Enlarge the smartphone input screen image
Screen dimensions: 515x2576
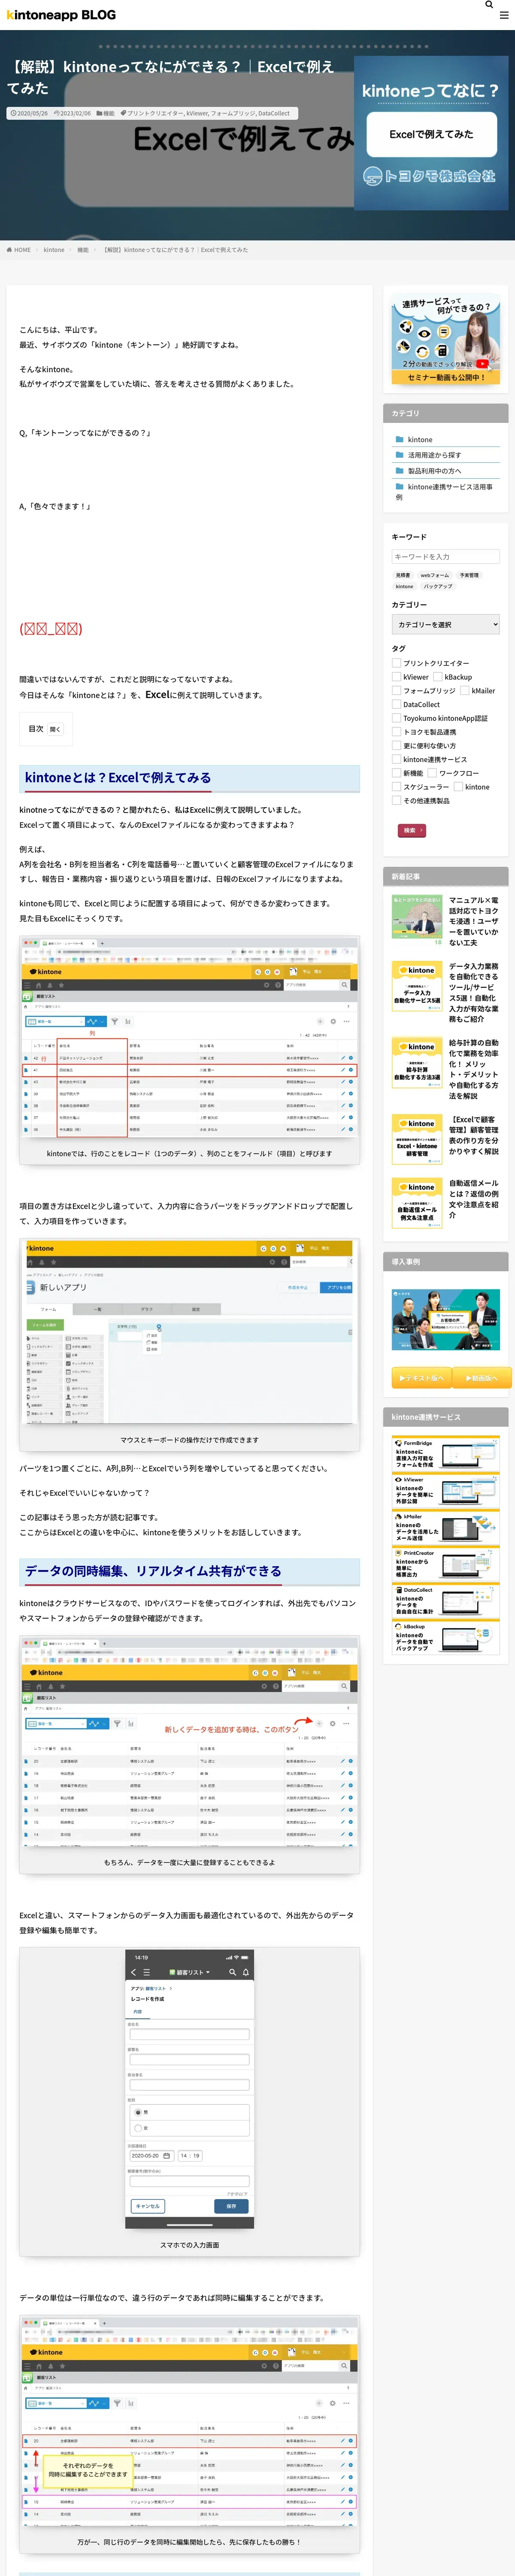pyautogui.click(x=190, y=2090)
